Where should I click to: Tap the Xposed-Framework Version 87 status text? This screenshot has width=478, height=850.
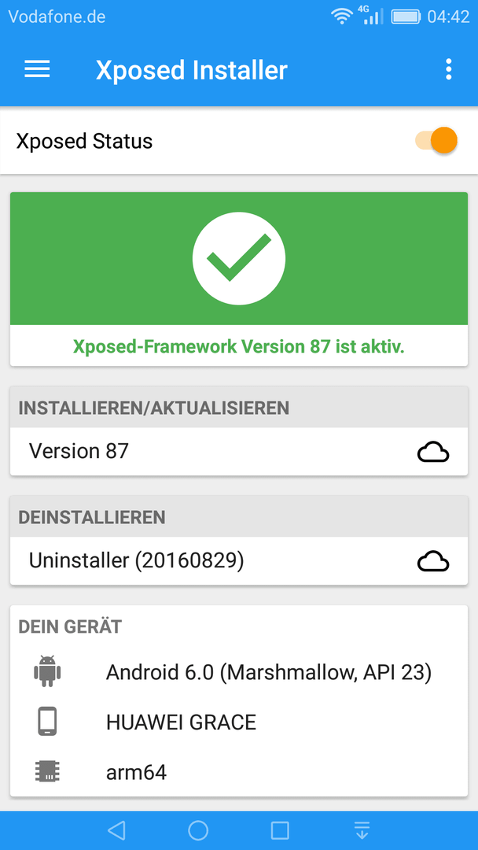click(239, 346)
